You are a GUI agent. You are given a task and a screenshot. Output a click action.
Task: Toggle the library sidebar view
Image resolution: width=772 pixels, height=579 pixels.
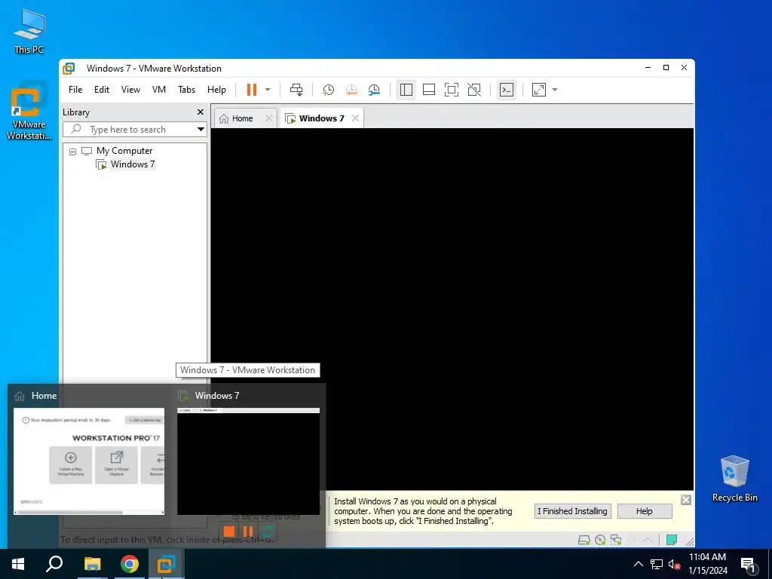pos(406,90)
